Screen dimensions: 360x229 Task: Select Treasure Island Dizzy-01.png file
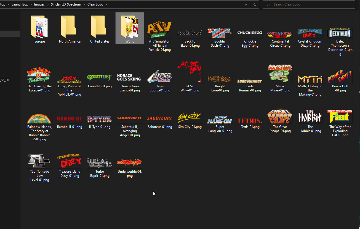70,166
